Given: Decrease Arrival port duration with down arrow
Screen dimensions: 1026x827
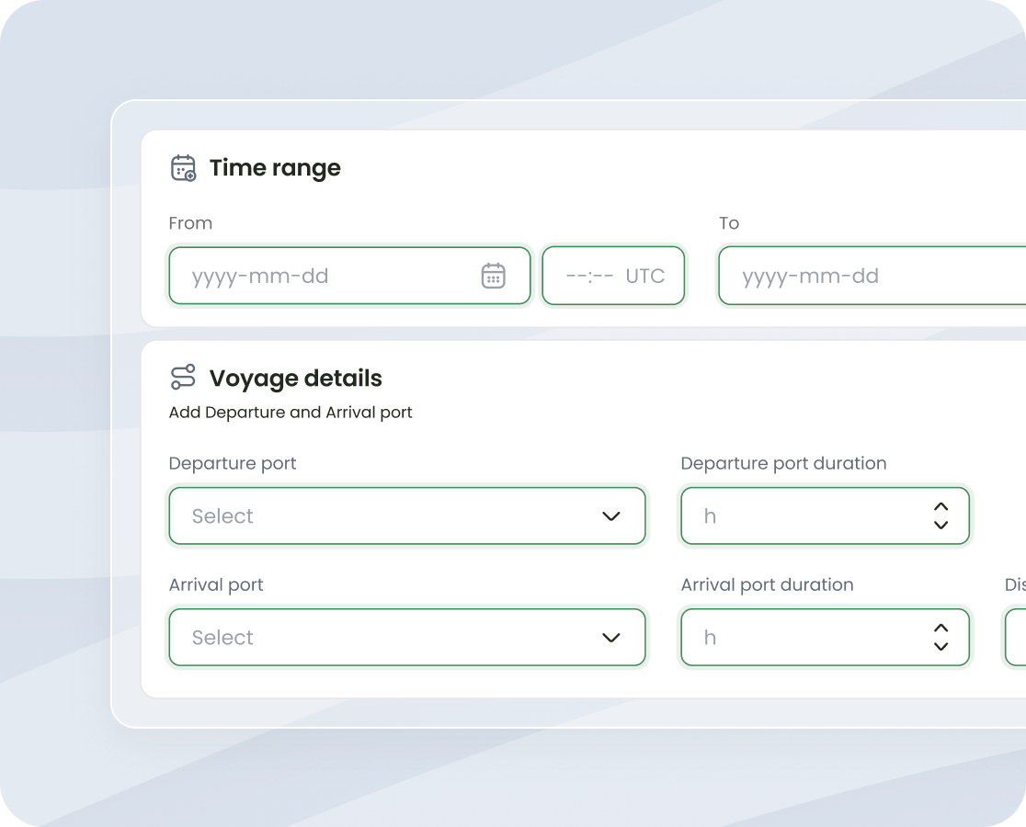Looking at the screenshot, I should tap(940, 647).
